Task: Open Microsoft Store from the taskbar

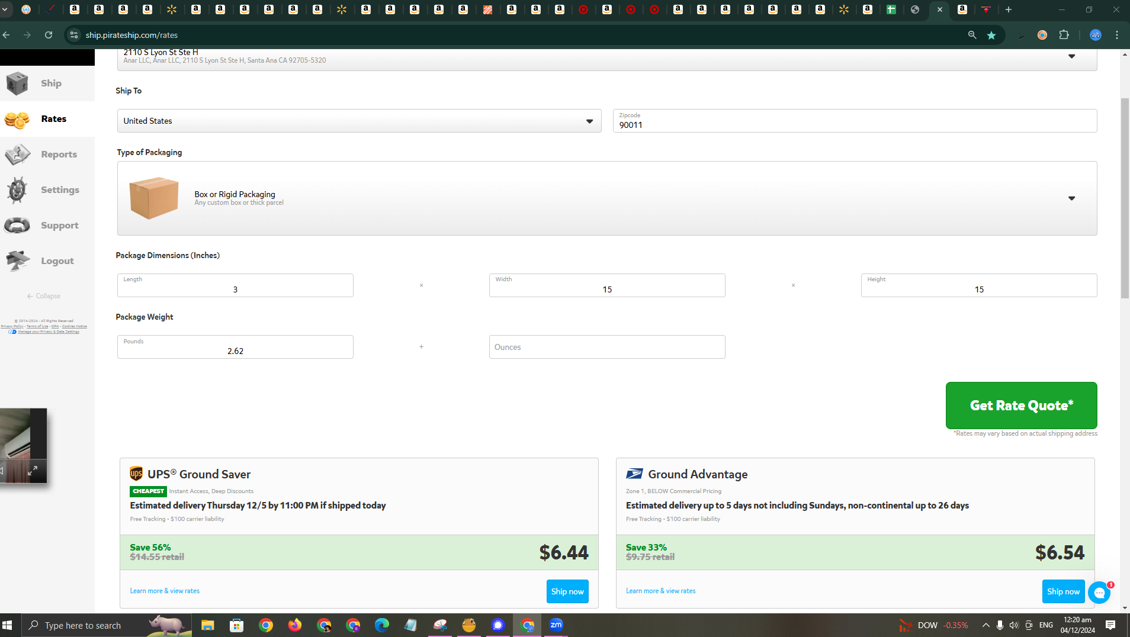Action: click(237, 625)
